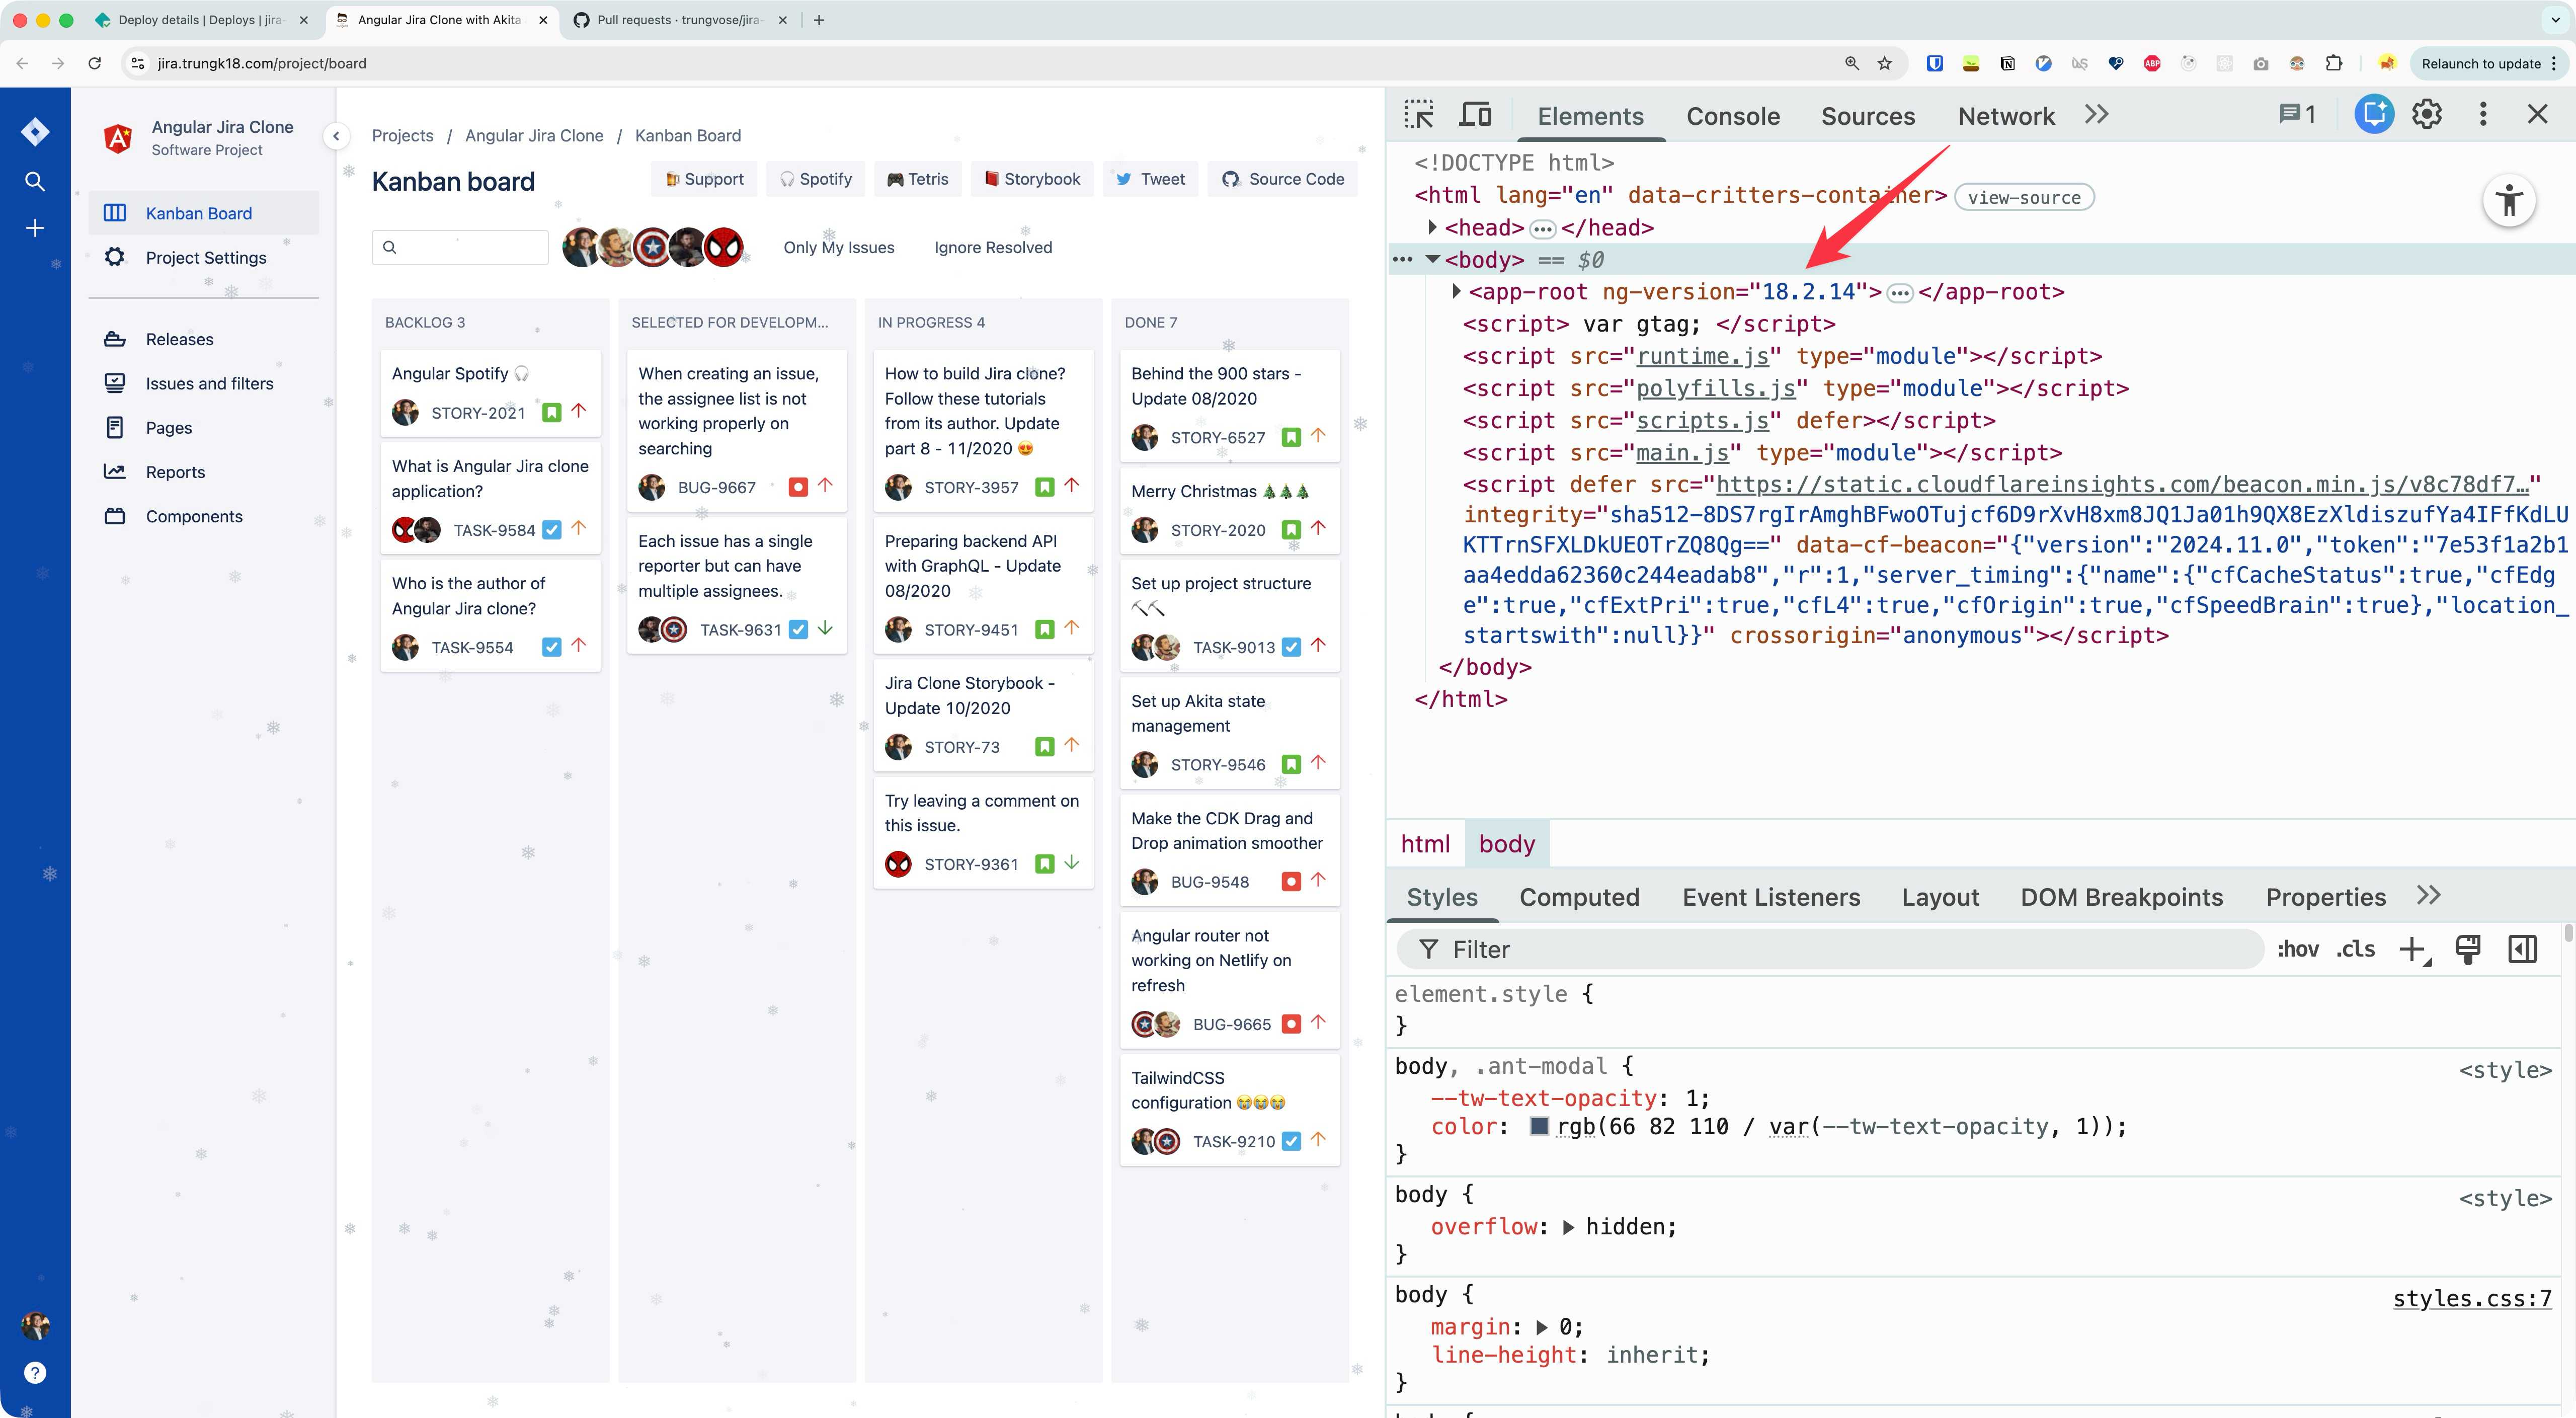Expand the app-root element node
2576x1418 pixels.
[x=1456, y=292]
